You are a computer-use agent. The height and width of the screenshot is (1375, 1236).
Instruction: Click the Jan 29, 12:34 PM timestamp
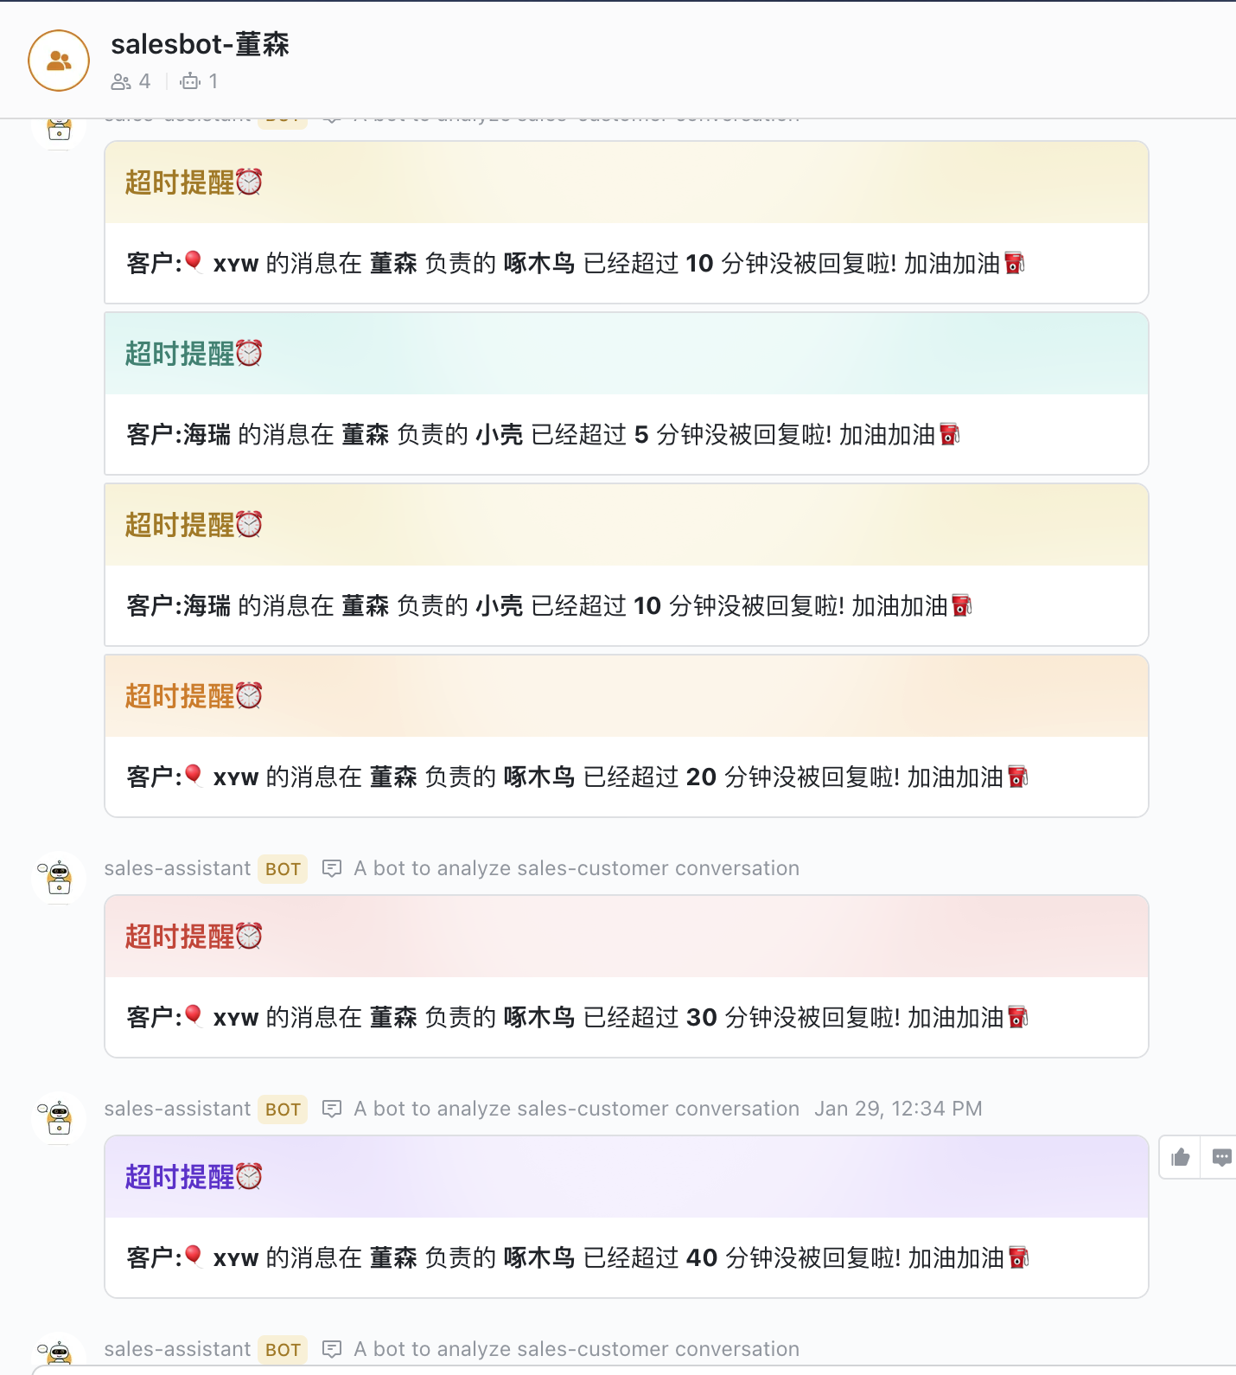pyautogui.click(x=898, y=1109)
